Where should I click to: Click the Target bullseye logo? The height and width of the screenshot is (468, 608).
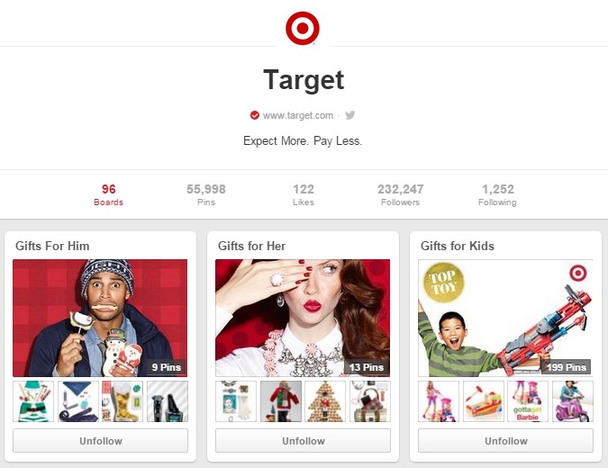303,28
